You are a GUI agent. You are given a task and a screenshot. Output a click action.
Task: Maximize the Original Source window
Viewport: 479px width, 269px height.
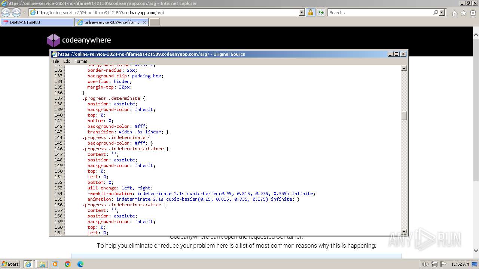click(x=397, y=54)
